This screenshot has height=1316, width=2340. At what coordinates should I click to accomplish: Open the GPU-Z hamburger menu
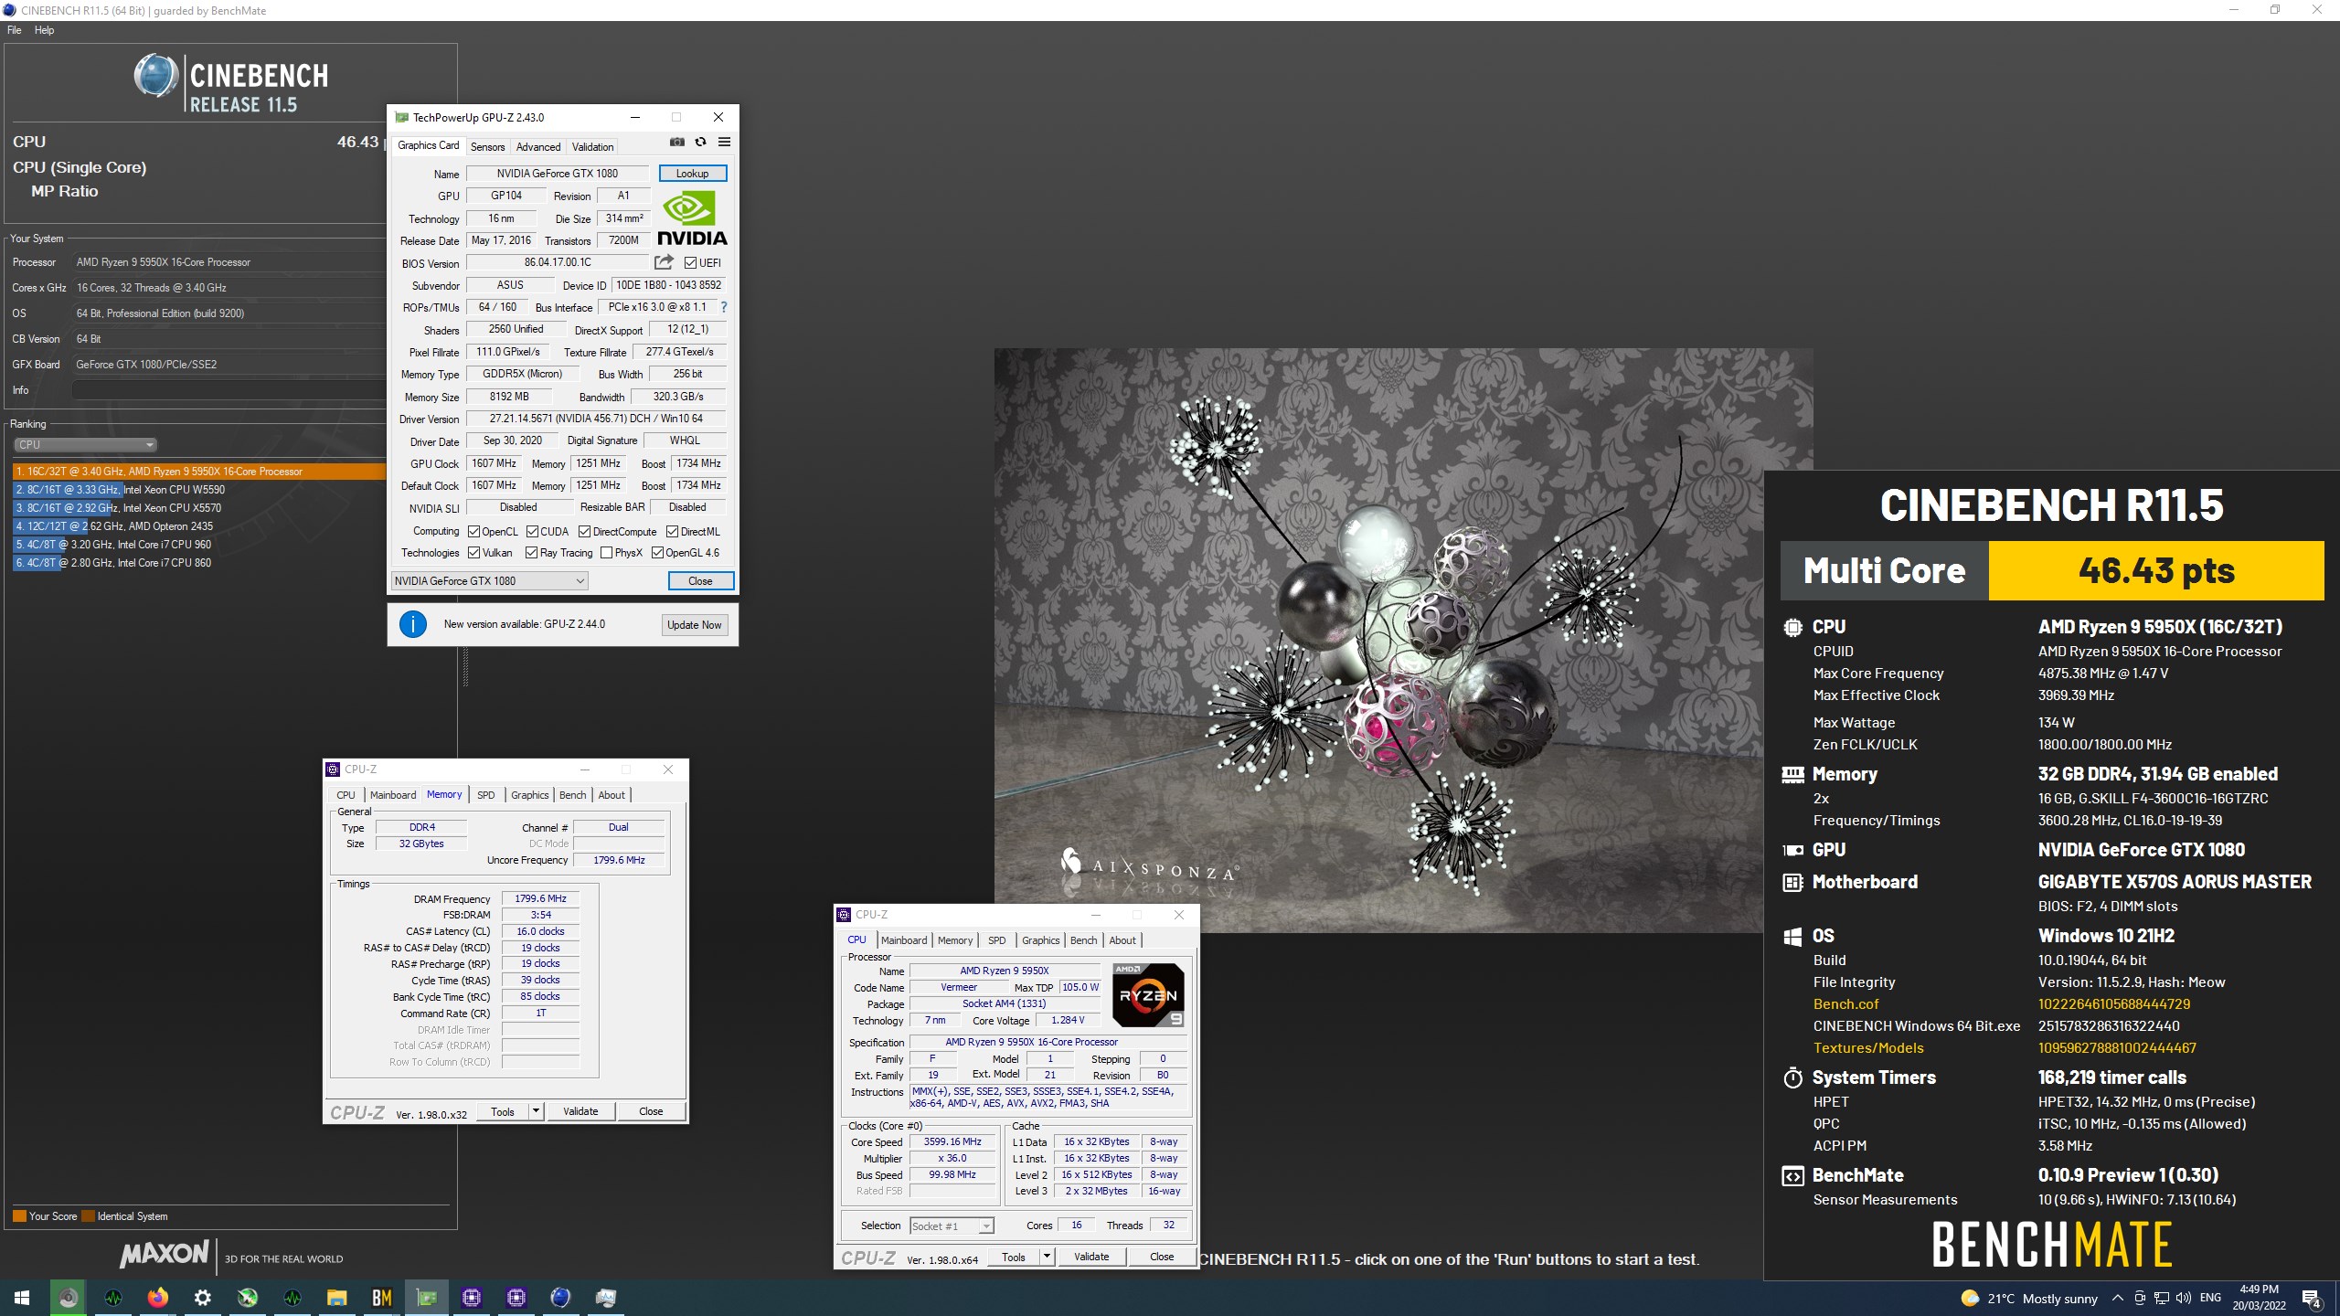click(x=724, y=142)
